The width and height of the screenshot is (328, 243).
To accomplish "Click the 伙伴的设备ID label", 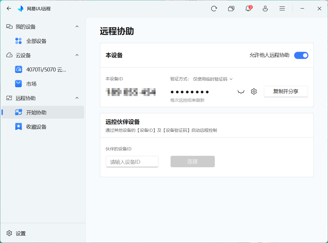I will [x=118, y=149].
